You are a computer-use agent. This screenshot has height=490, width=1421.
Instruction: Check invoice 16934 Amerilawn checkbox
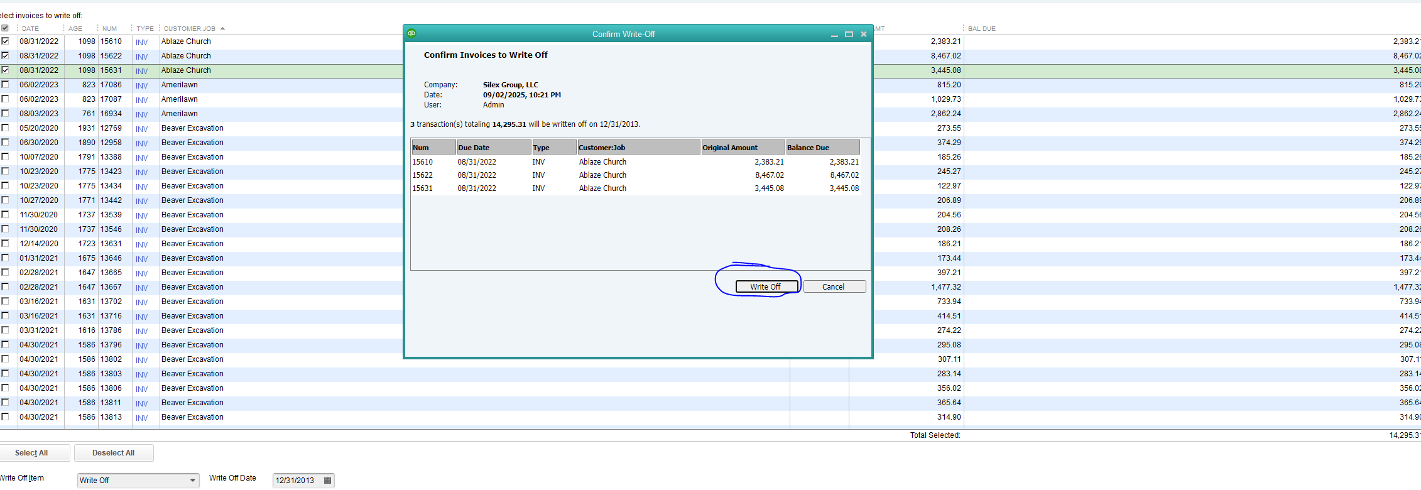click(x=5, y=114)
